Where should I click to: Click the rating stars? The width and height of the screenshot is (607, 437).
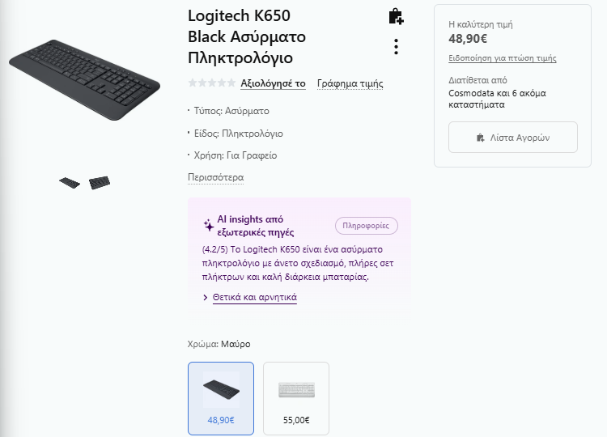pos(212,83)
